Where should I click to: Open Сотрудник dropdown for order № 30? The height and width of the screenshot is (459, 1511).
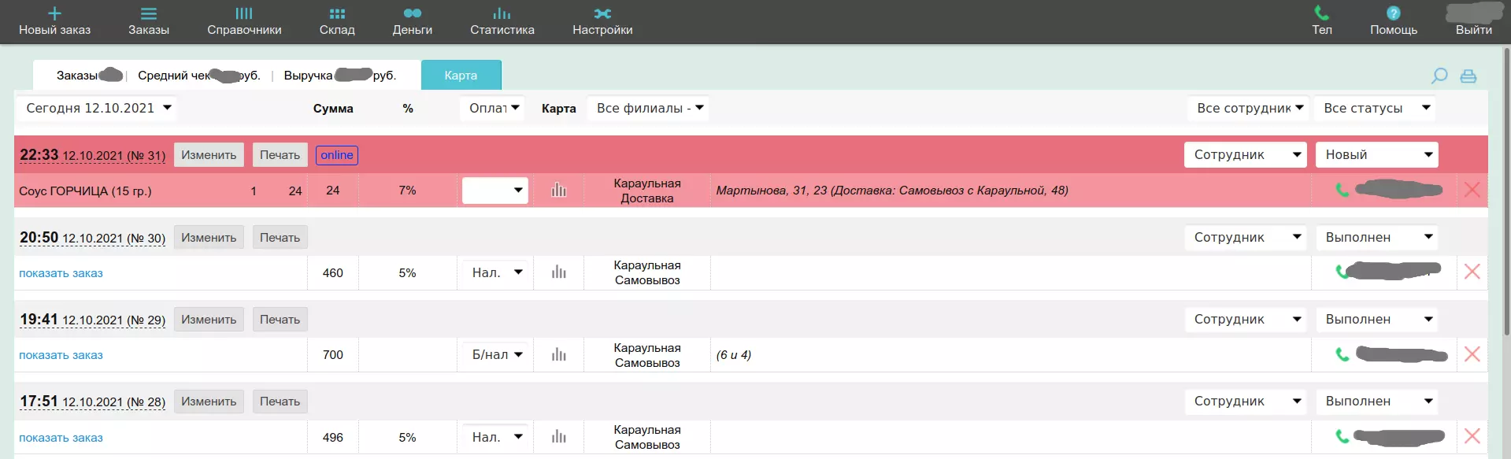[1246, 238]
